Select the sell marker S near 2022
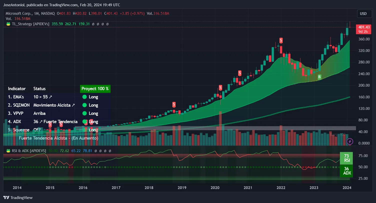 (281, 40)
